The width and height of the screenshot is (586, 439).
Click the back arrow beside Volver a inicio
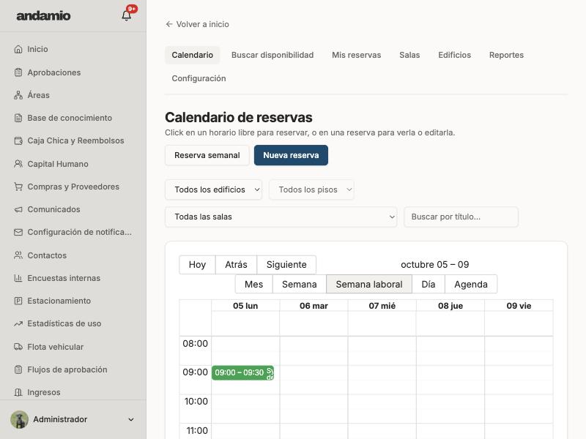tap(169, 24)
